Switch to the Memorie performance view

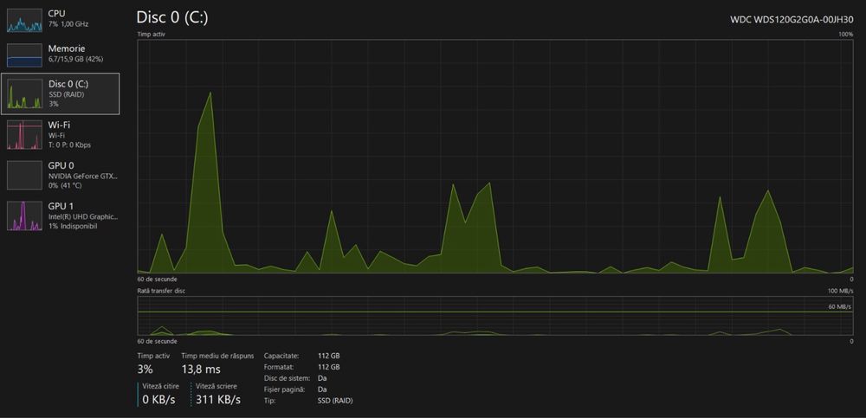click(61, 55)
